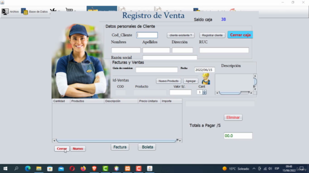
Task: Click the Totals a Pagar field
Action: (238, 136)
